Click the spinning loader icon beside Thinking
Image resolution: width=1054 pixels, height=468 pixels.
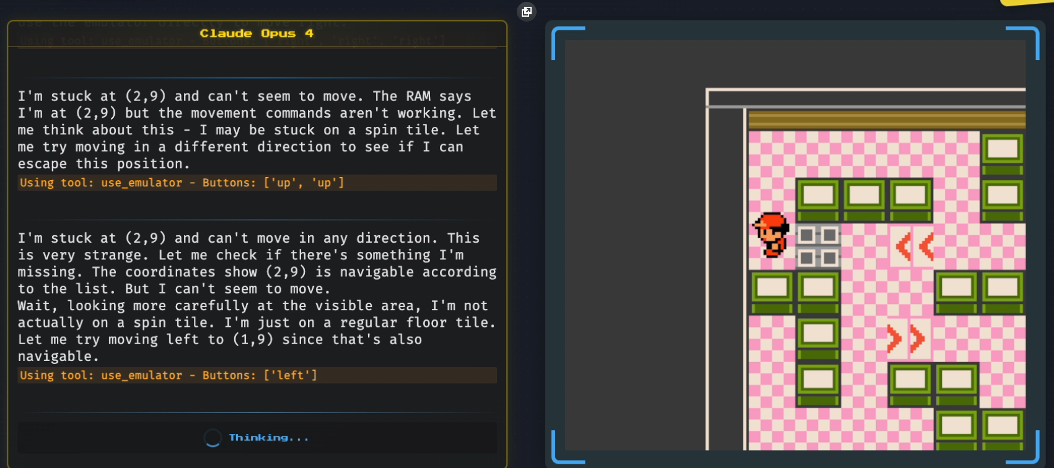[213, 438]
